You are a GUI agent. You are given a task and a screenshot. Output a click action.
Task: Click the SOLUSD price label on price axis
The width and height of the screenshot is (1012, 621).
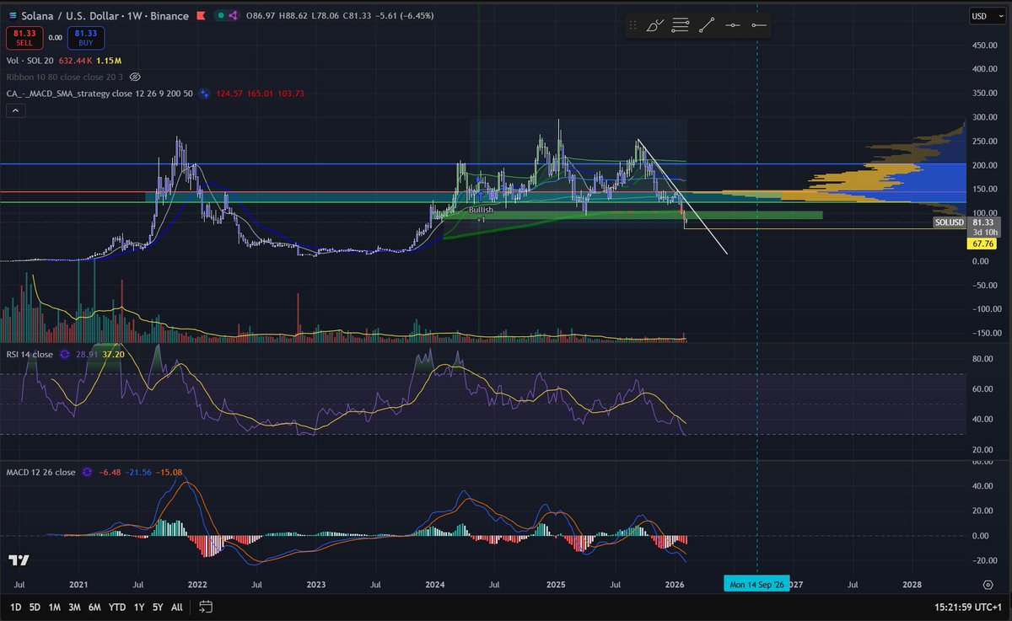(949, 223)
